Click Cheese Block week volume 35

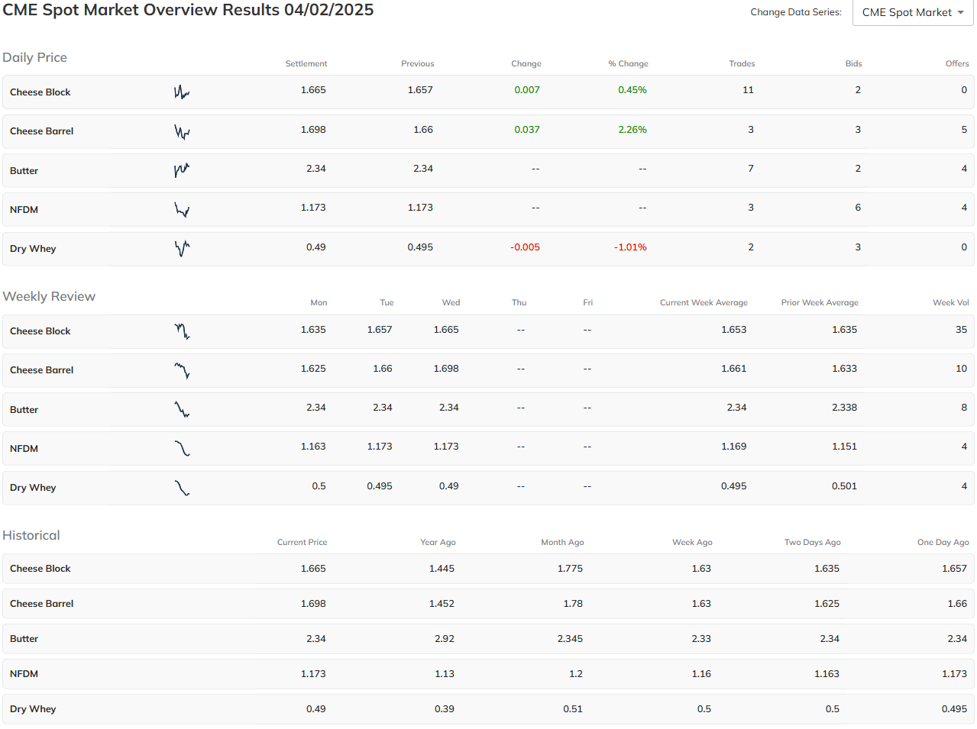[x=961, y=330]
